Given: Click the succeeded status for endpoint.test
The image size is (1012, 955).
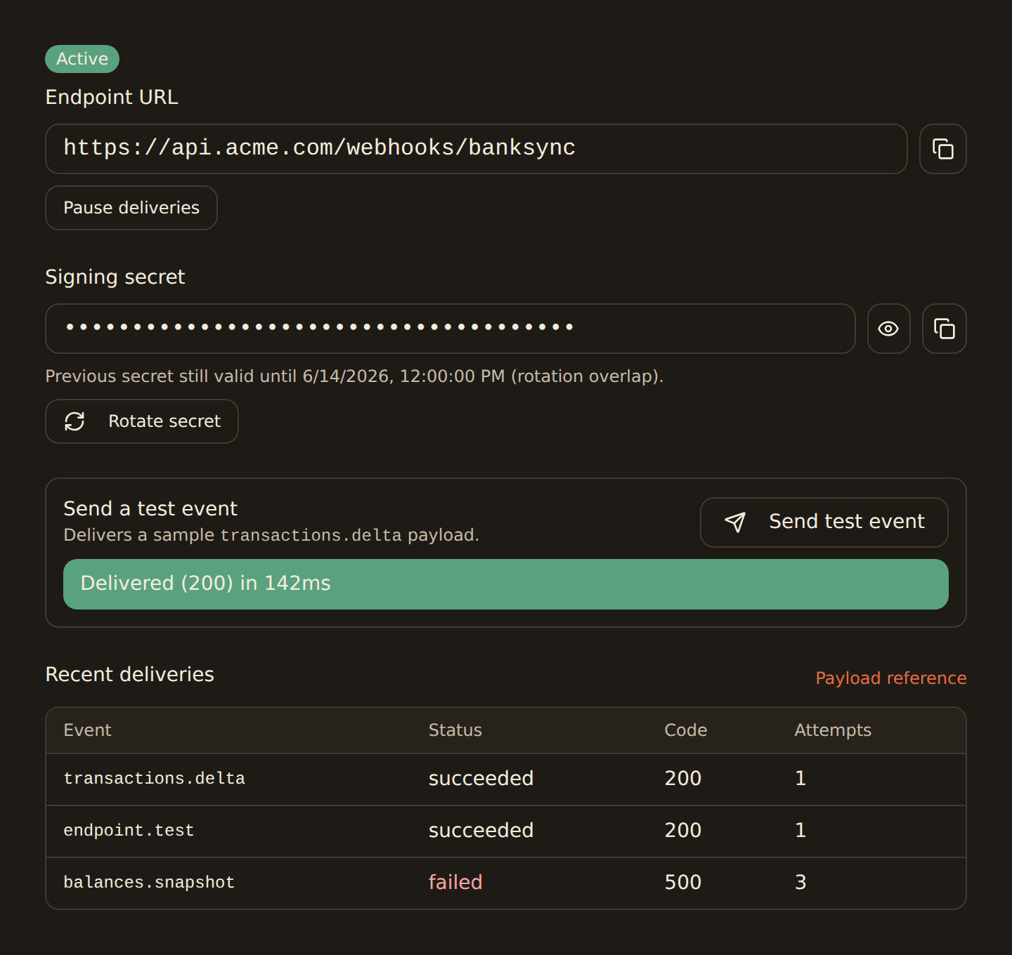Looking at the screenshot, I should pyautogui.click(x=481, y=831).
